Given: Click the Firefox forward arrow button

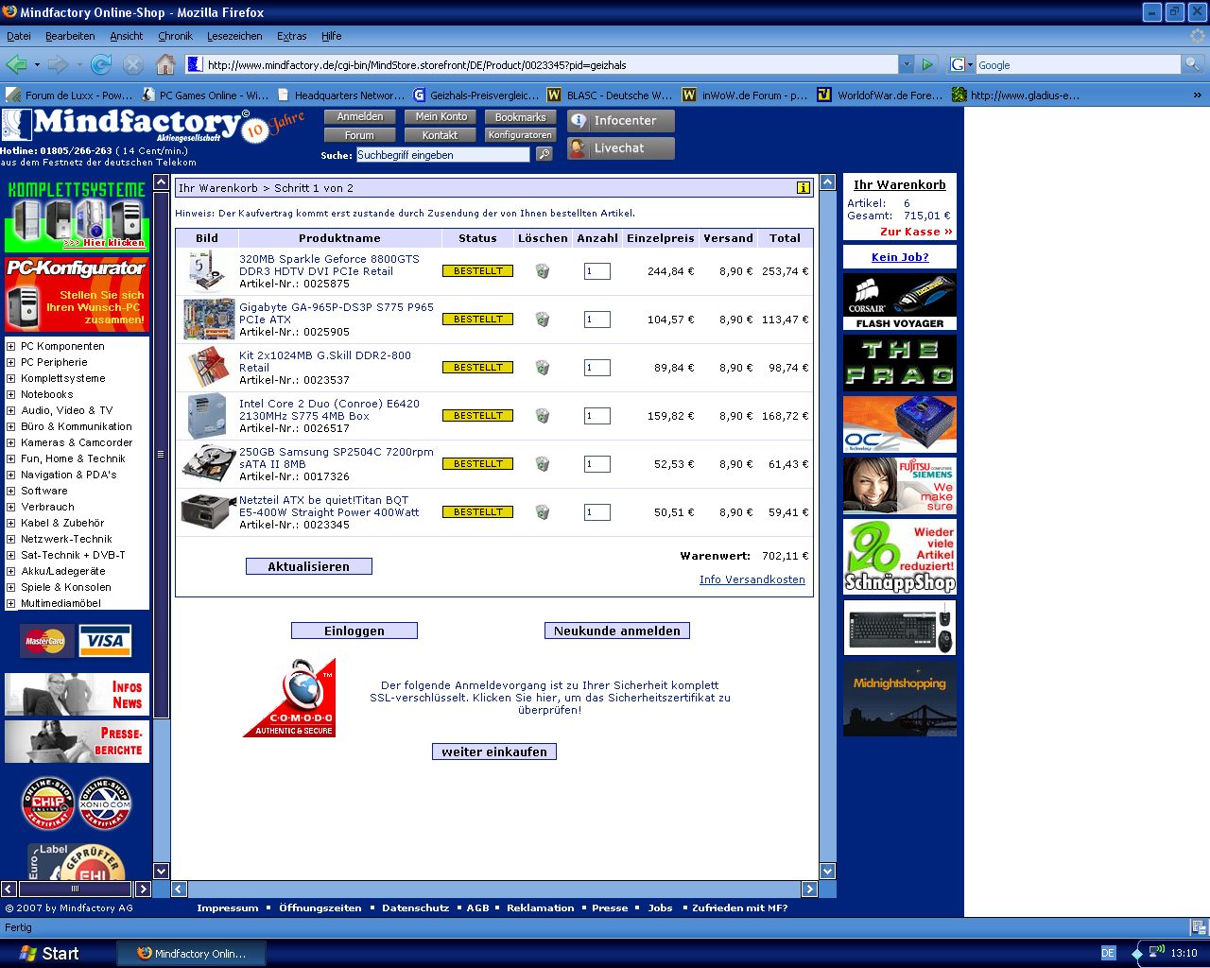Looking at the screenshot, I should pyautogui.click(x=58, y=64).
